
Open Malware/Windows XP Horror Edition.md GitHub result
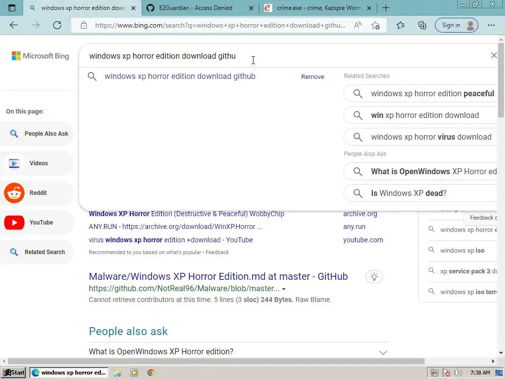click(218, 276)
